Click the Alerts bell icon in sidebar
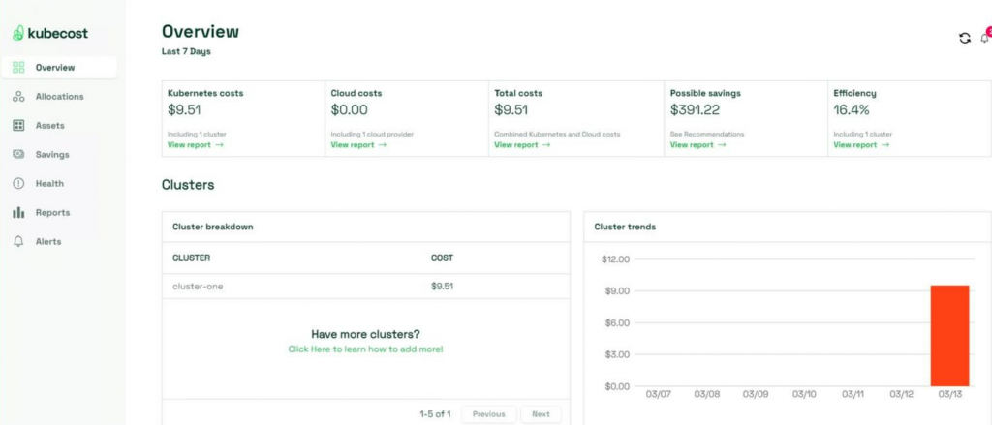The height and width of the screenshot is (425, 992). click(18, 242)
